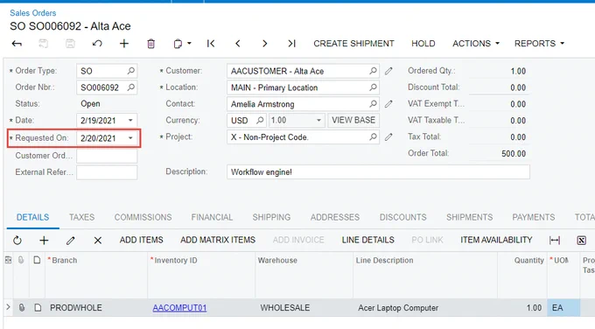Click CREATE SHIPMENT button
595x329 pixels.
353,44
